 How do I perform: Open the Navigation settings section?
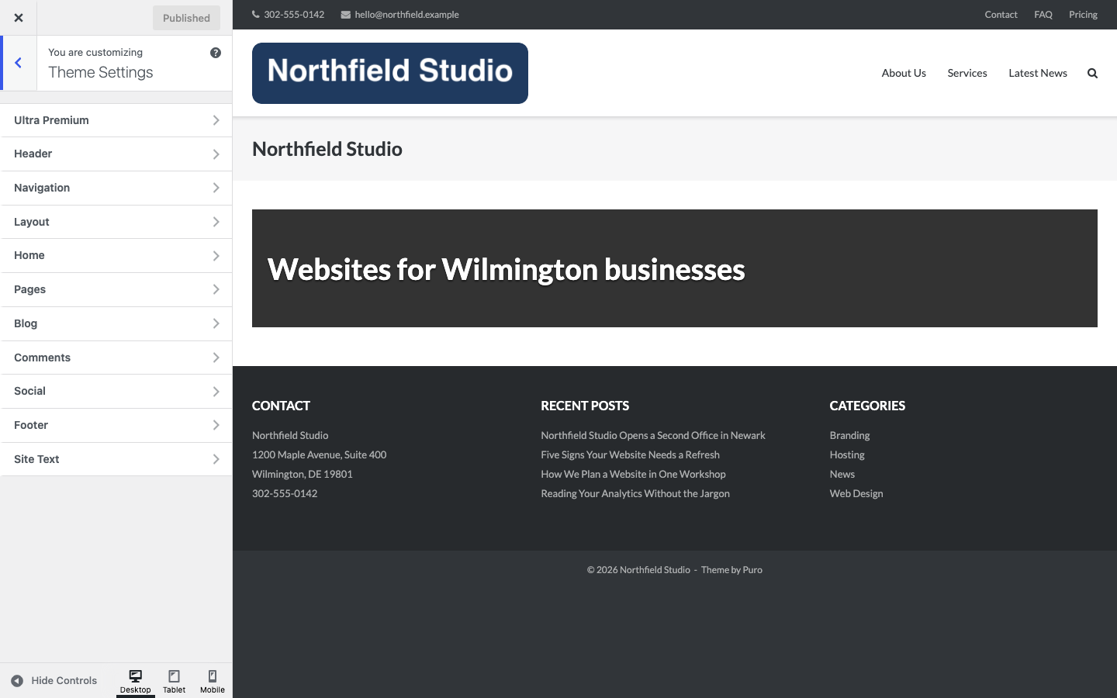116,188
